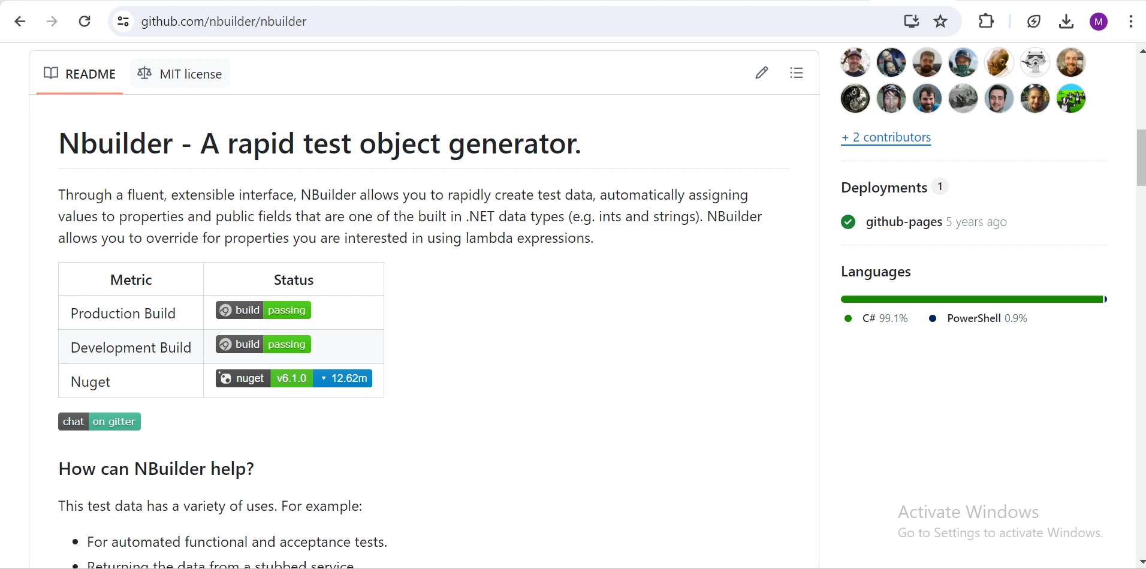Open first contributor avatar in top row
The width and height of the screenshot is (1146, 569).
[855, 62]
